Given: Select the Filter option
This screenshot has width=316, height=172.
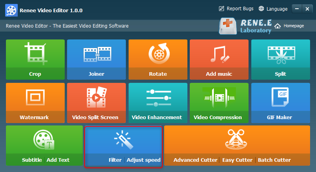Looking at the screenshot, I should 115,160.
